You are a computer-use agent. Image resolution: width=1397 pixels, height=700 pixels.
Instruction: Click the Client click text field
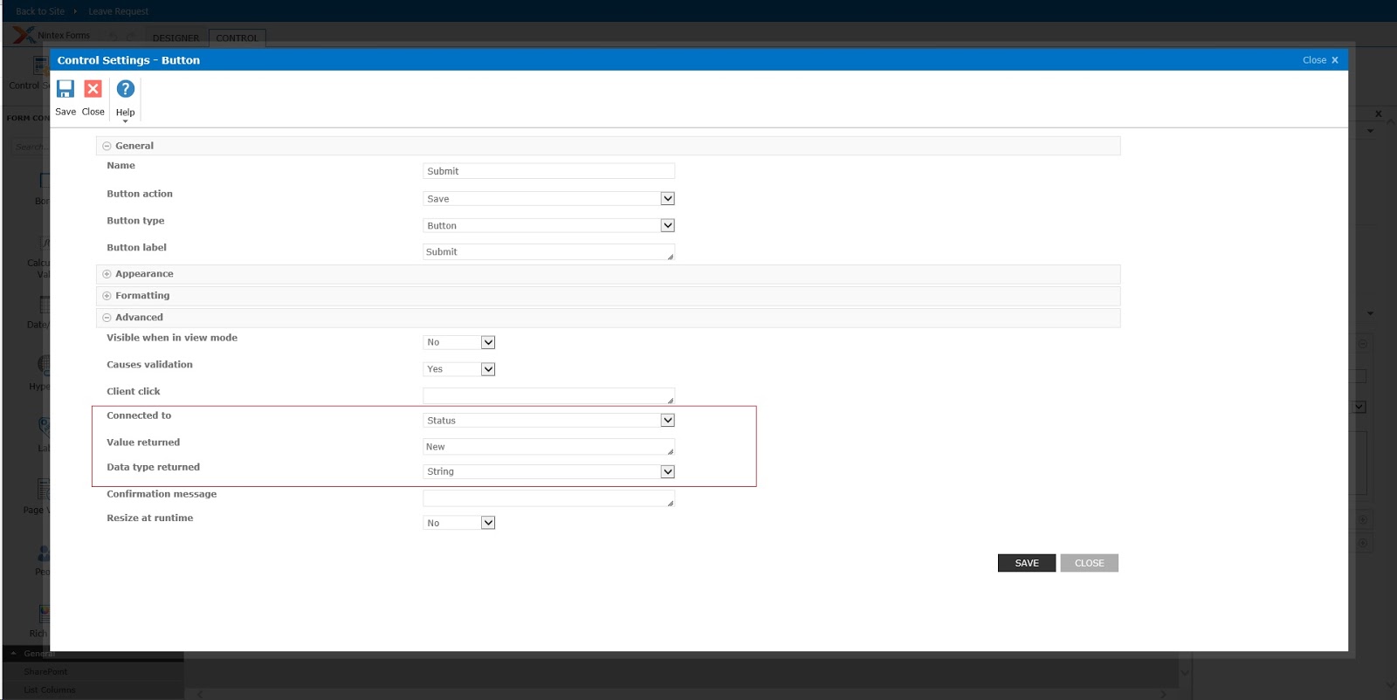click(549, 396)
